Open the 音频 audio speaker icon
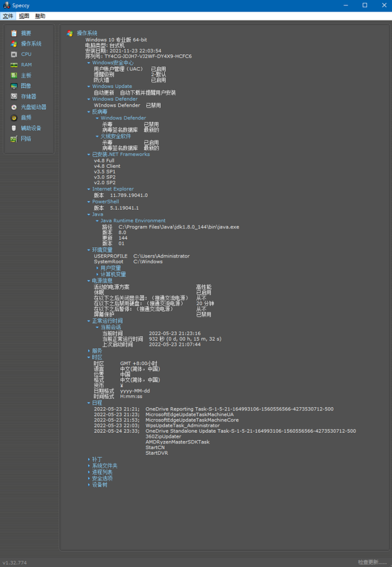Image resolution: width=392 pixels, height=567 pixels. [14, 117]
